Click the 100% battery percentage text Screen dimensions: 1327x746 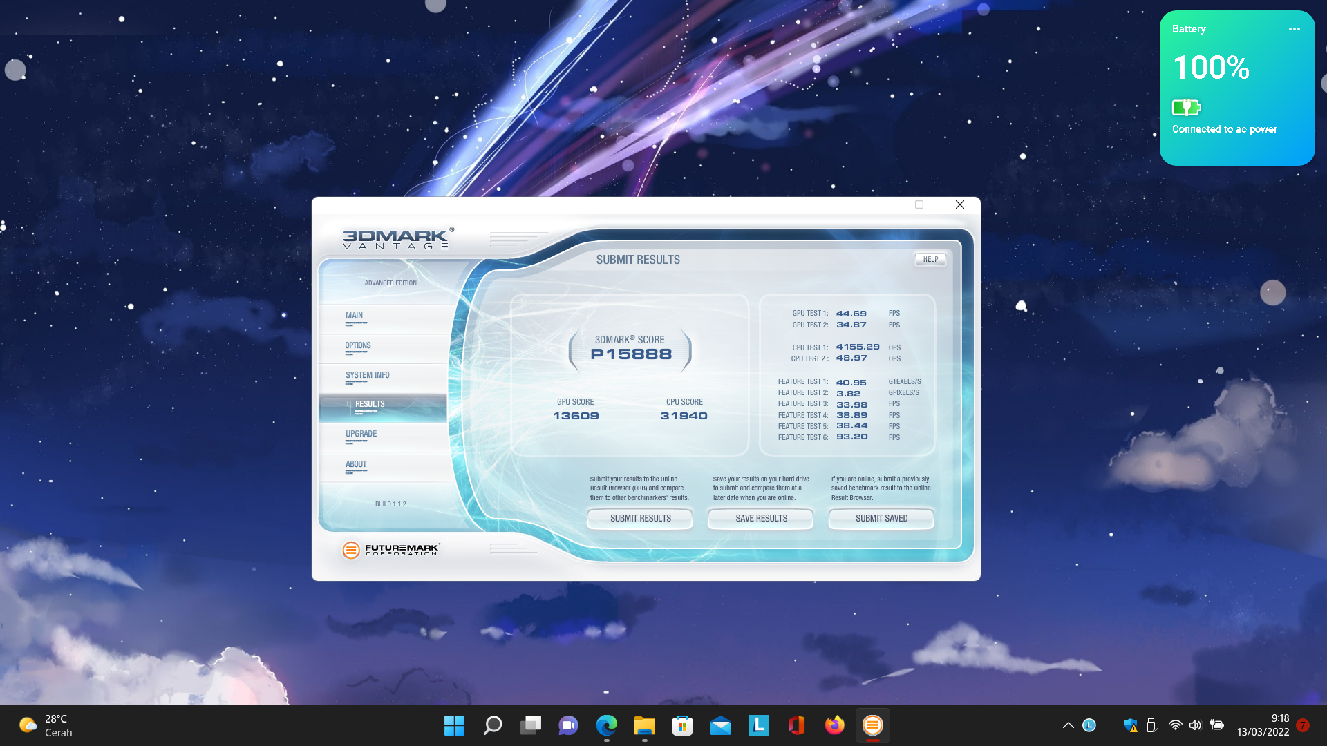click(x=1212, y=68)
